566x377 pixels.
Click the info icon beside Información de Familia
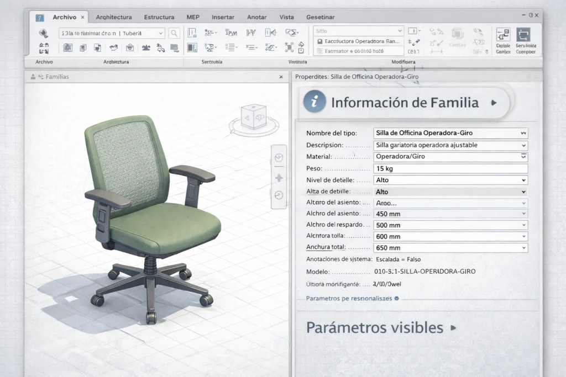315,103
